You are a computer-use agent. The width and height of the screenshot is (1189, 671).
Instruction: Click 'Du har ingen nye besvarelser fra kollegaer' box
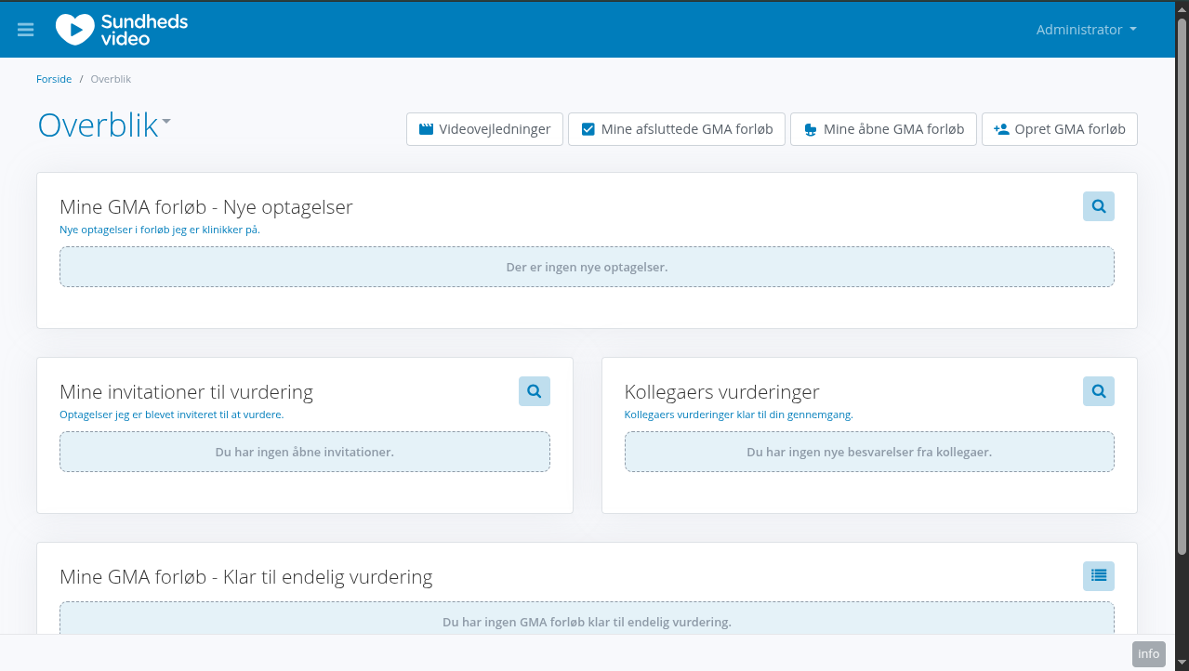(869, 452)
